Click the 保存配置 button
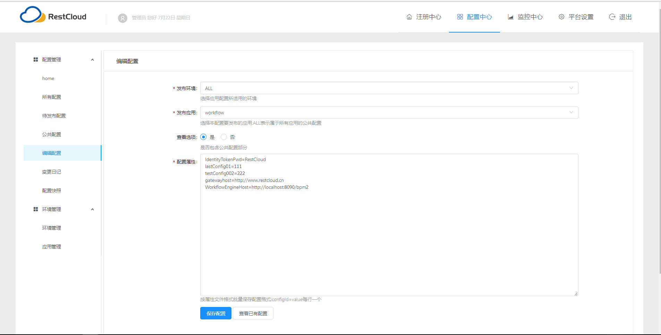This screenshot has height=335, width=661. (x=215, y=313)
